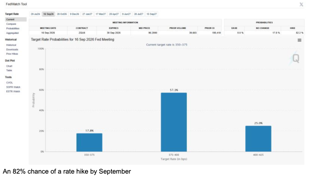Viewport: 312px width, 177px height.
Task: Click the 400-425 x-axis label
Action: point(258,155)
